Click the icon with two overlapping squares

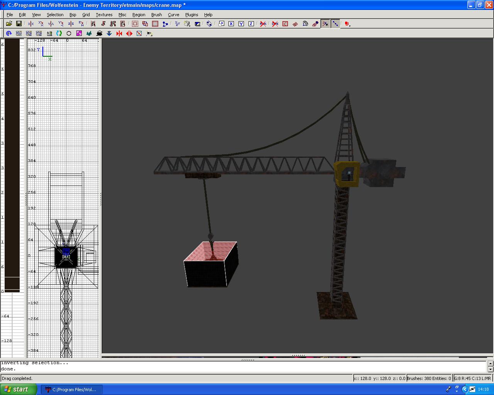click(221, 24)
